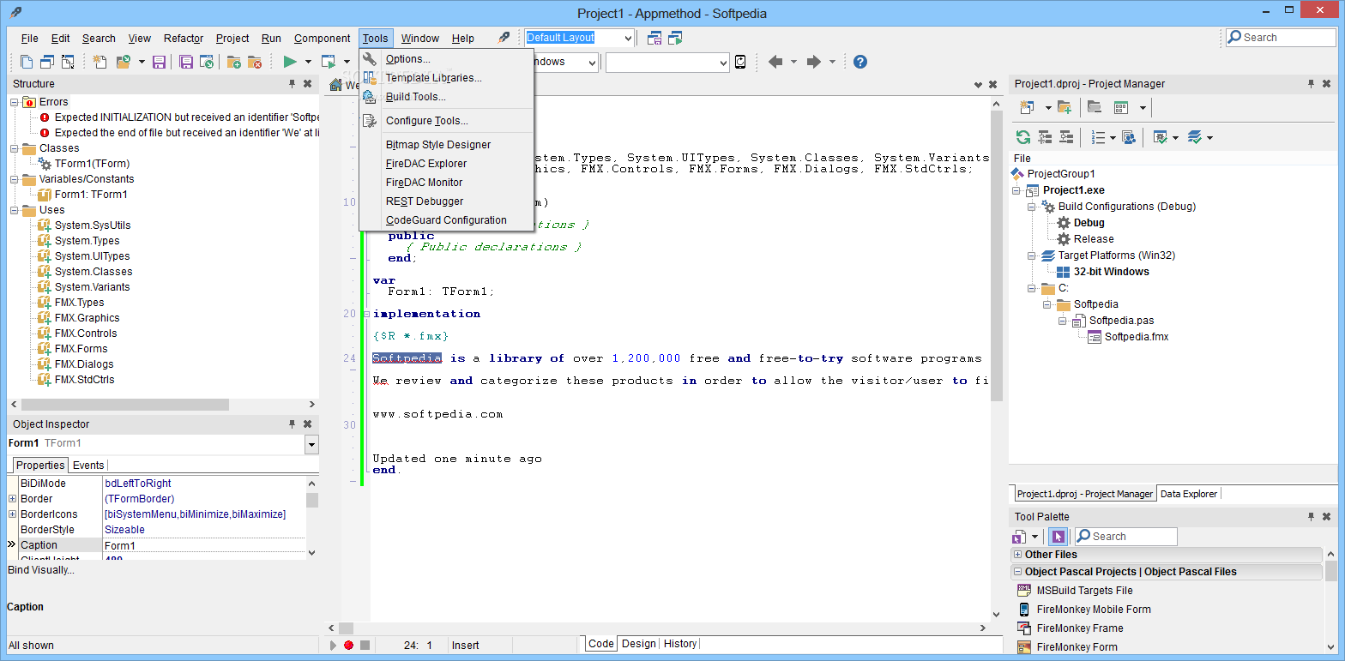Click the Structure panel horizontal scrollbar
This screenshot has width=1345, height=661.
(124, 405)
